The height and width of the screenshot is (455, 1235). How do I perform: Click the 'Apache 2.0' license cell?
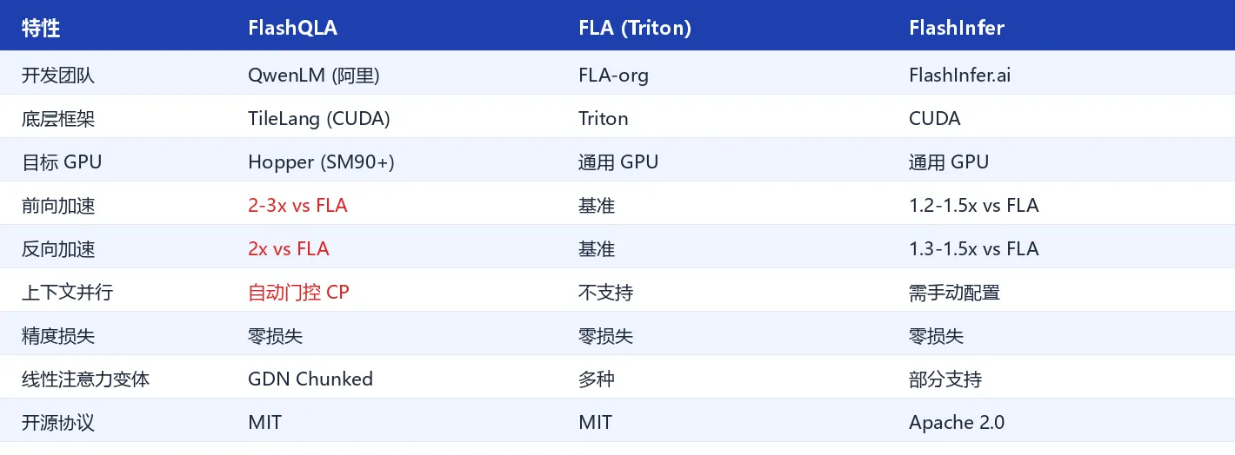(957, 423)
